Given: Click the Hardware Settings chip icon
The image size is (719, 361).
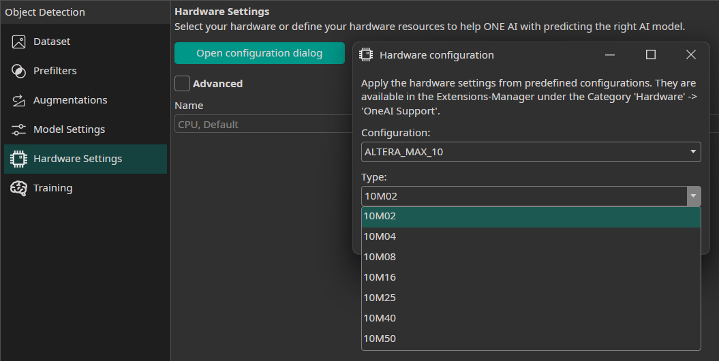Looking at the screenshot, I should pos(19,159).
